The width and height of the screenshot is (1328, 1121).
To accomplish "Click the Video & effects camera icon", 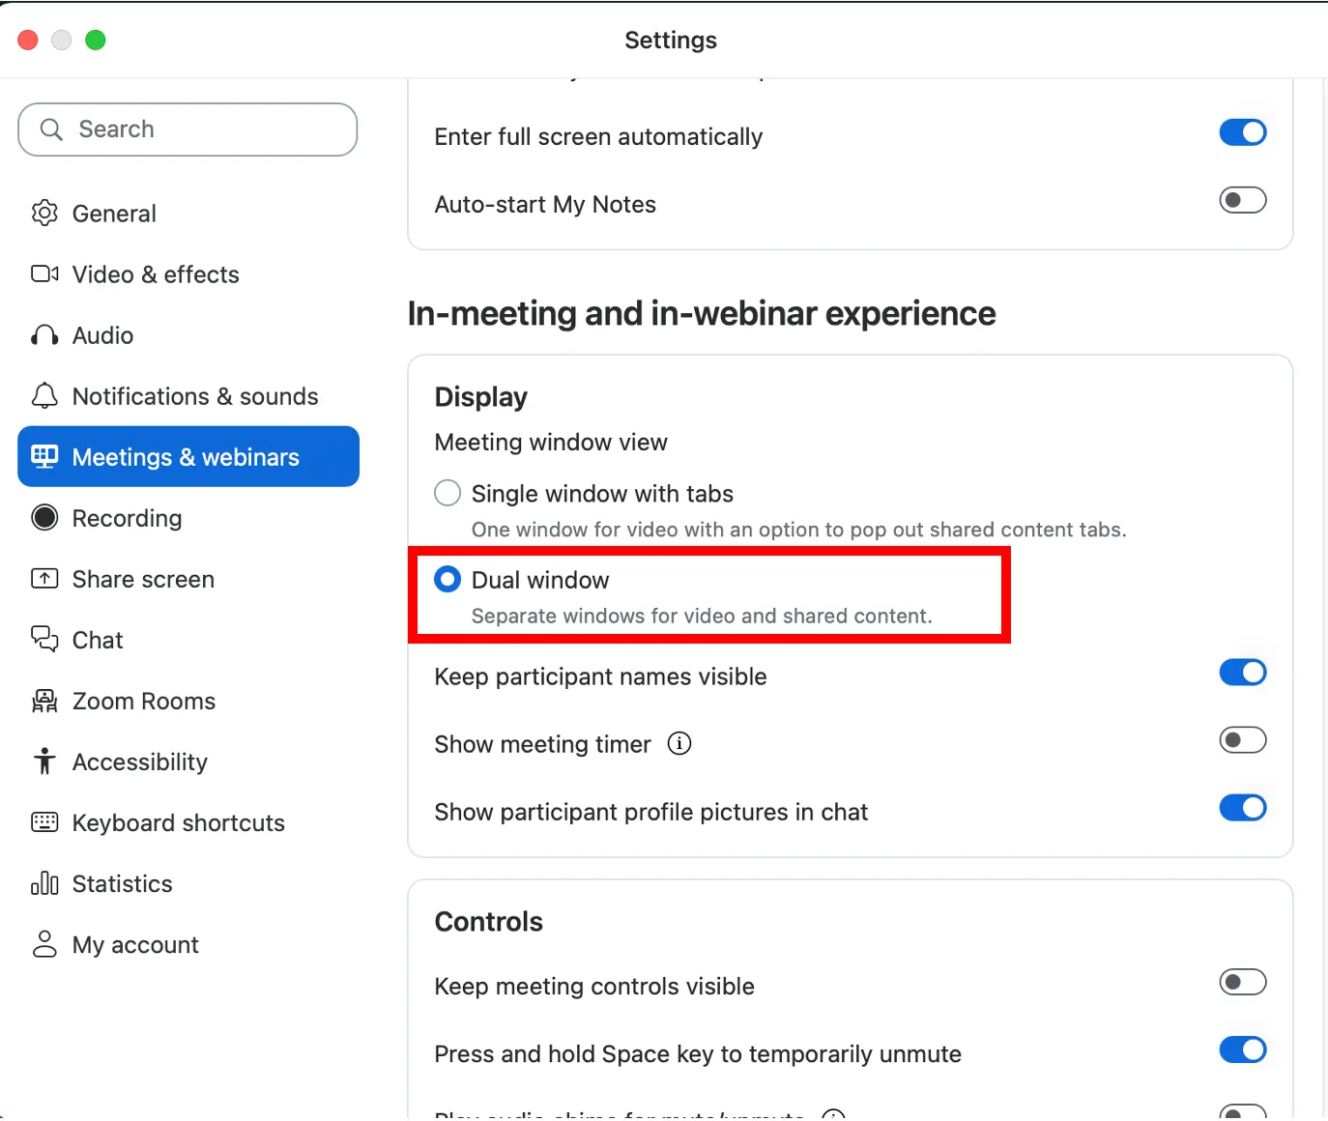I will click(x=44, y=273).
